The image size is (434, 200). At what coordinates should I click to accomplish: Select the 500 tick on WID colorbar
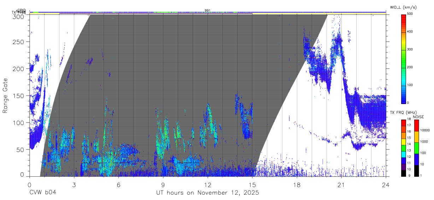pos(411,14)
